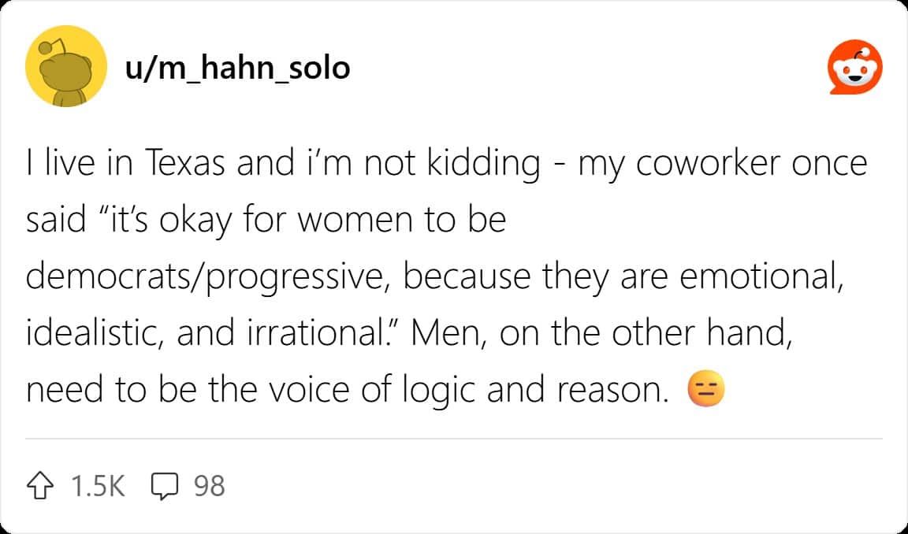The image size is (908, 534).
Task: Click the horizontal divider above the vote counts
Action: click(454, 439)
